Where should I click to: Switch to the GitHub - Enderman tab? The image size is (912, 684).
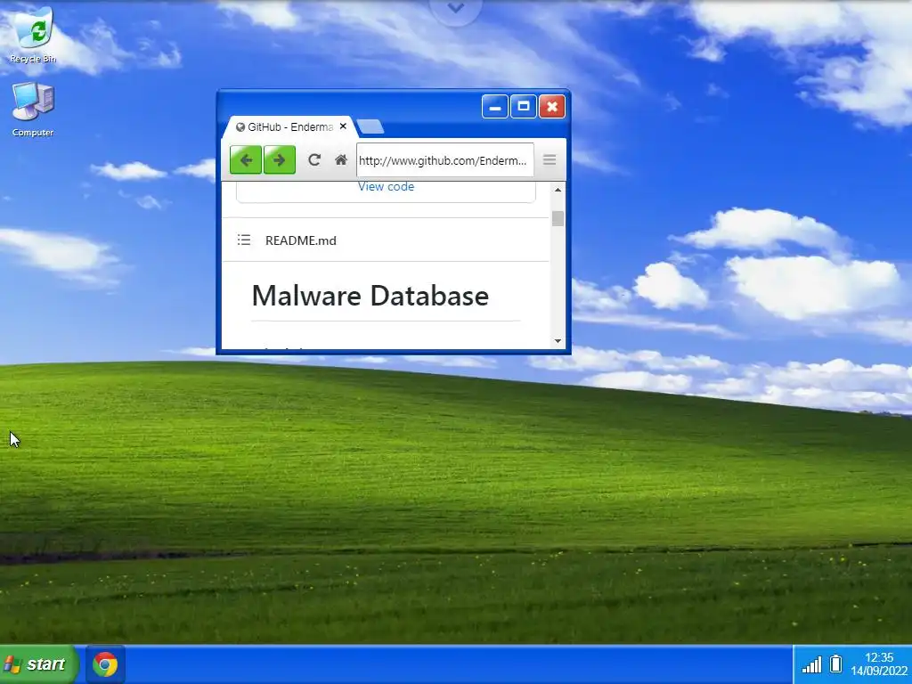289,126
